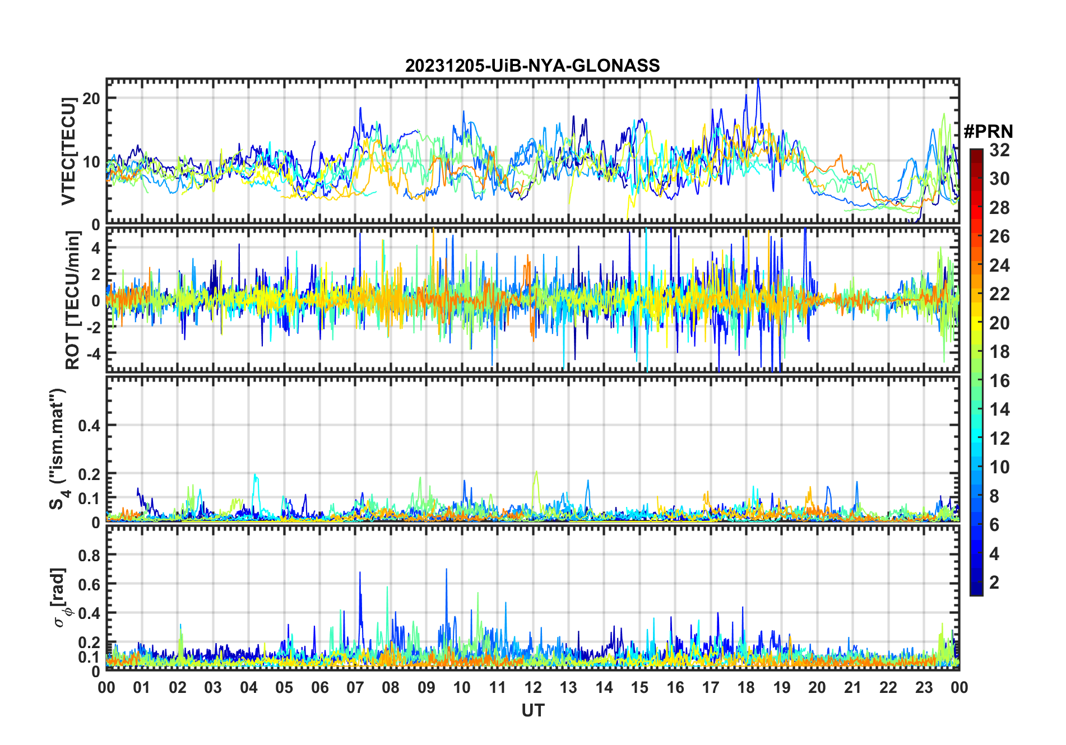Select UT axis hour tick 02
1066x745 pixels.
[x=178, y=687]
